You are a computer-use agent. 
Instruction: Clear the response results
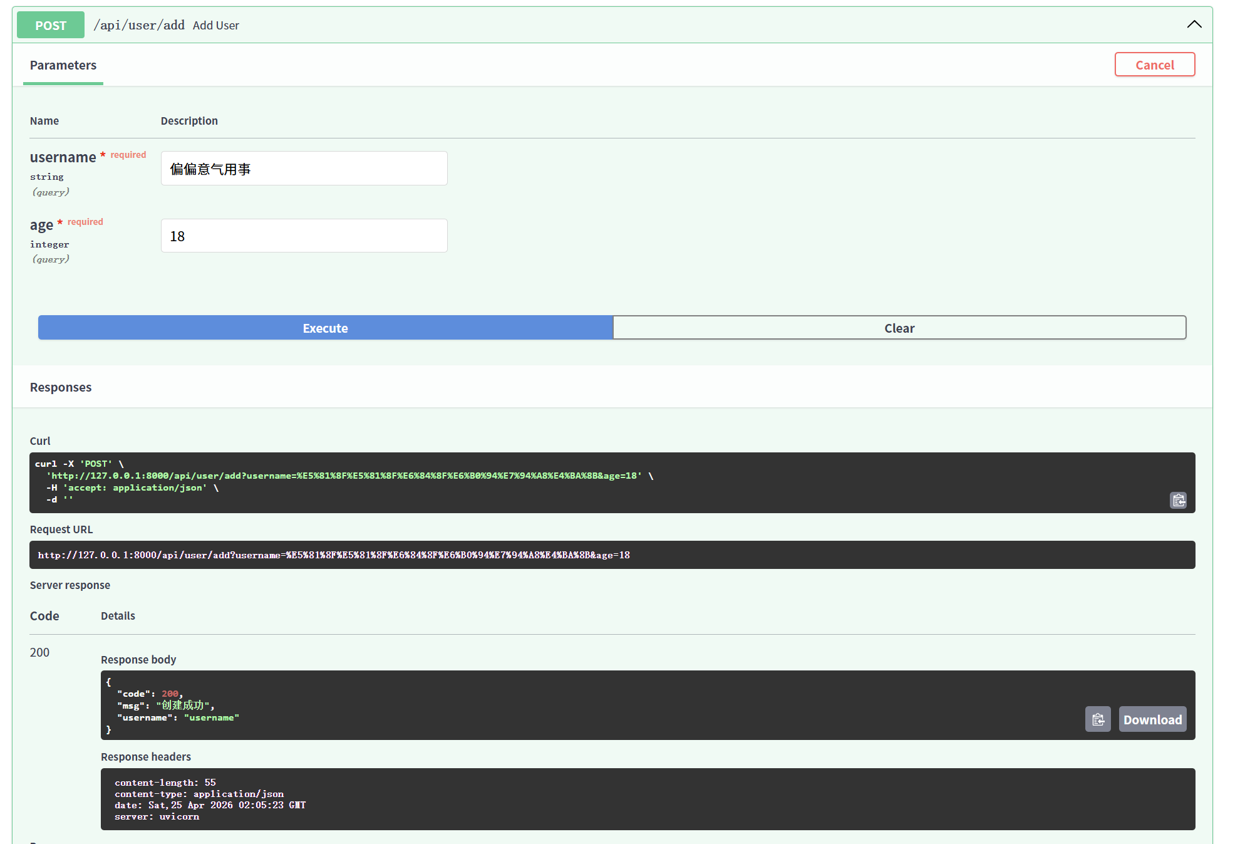click(899, 328)
